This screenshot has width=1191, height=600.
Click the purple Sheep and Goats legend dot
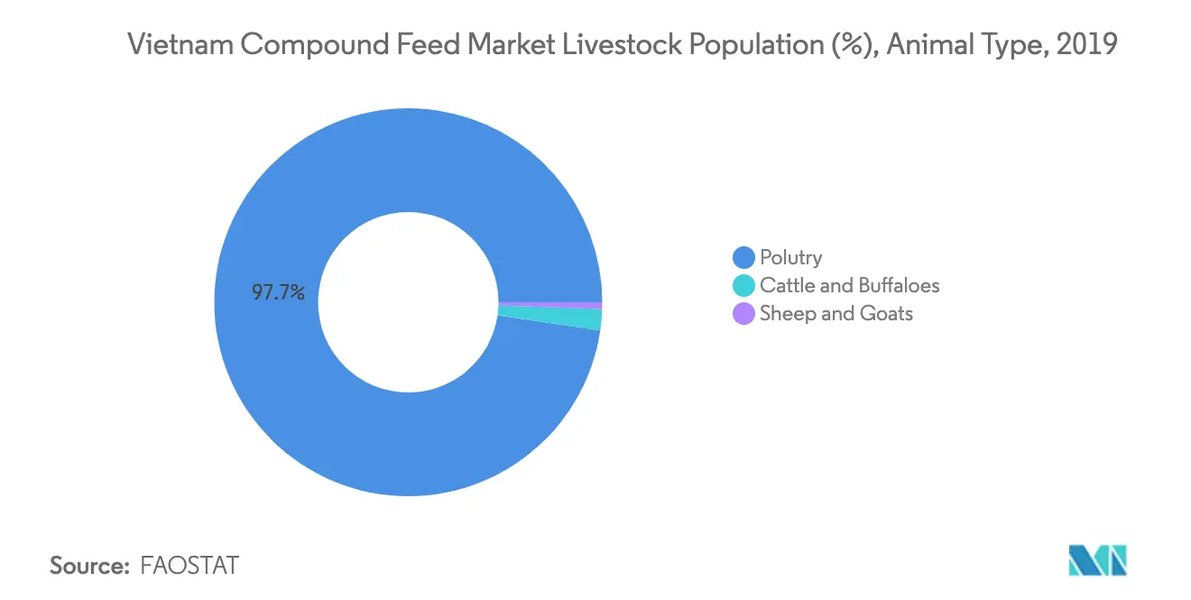pyautogui.click(x=743, y=314)
